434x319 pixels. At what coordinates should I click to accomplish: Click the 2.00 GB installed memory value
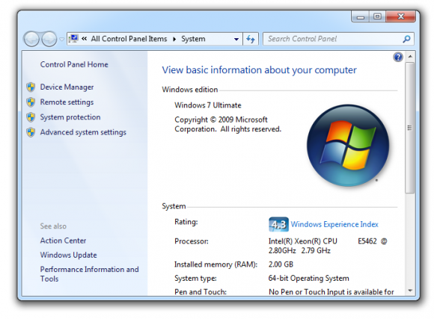click(281, 264)
